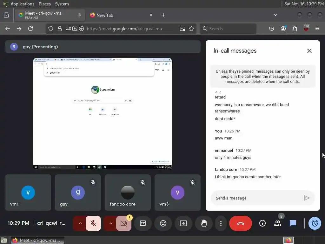Viewport: 325px width, 244px height.
Task: Click the presented screen share view
Action: [x=103, y=113]
